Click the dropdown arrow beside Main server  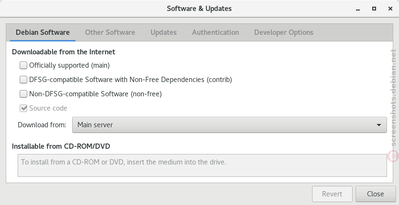(378, 125)
